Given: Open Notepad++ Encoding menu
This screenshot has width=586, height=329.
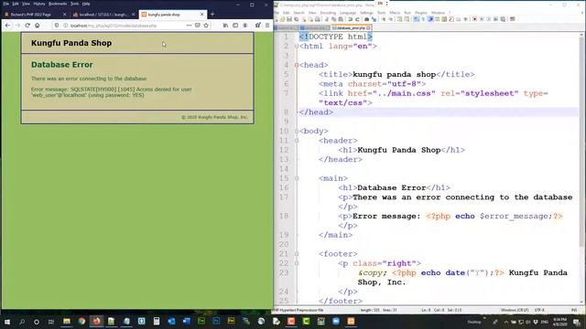Looking at the screenshot, I should tap(328, 13).
